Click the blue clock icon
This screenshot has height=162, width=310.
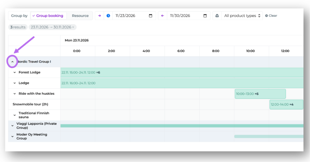(108, 16)
